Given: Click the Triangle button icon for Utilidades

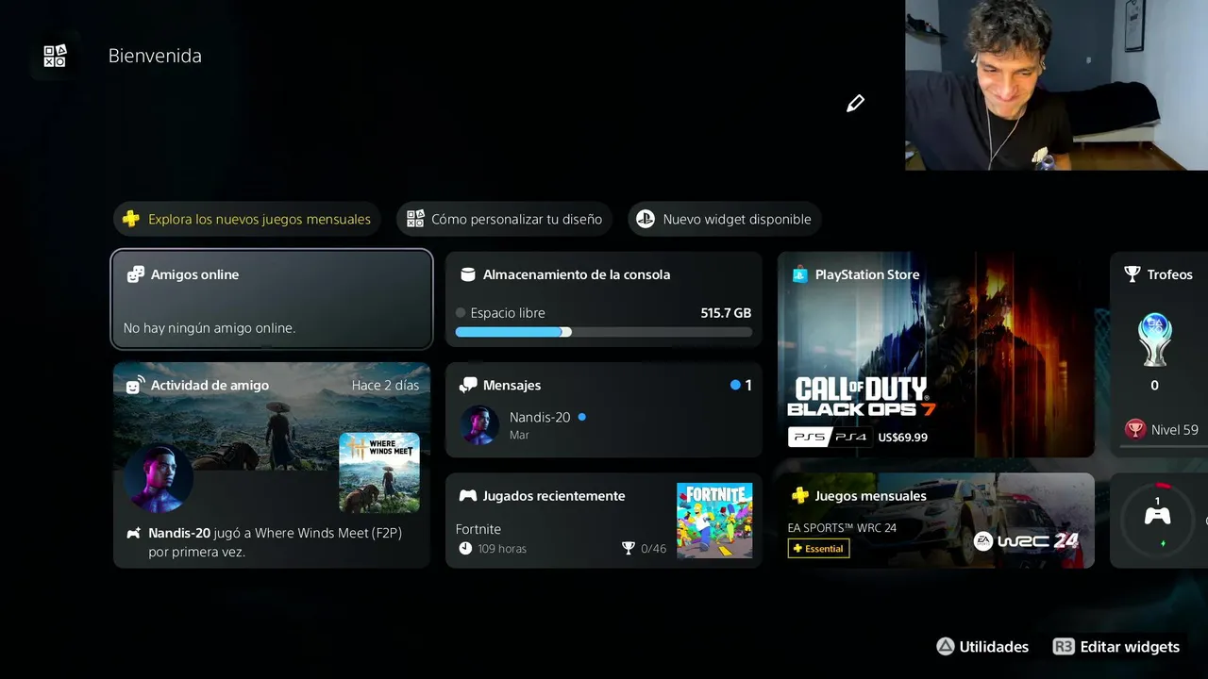Looking at the screenshot, I should [x=945, y=647].
